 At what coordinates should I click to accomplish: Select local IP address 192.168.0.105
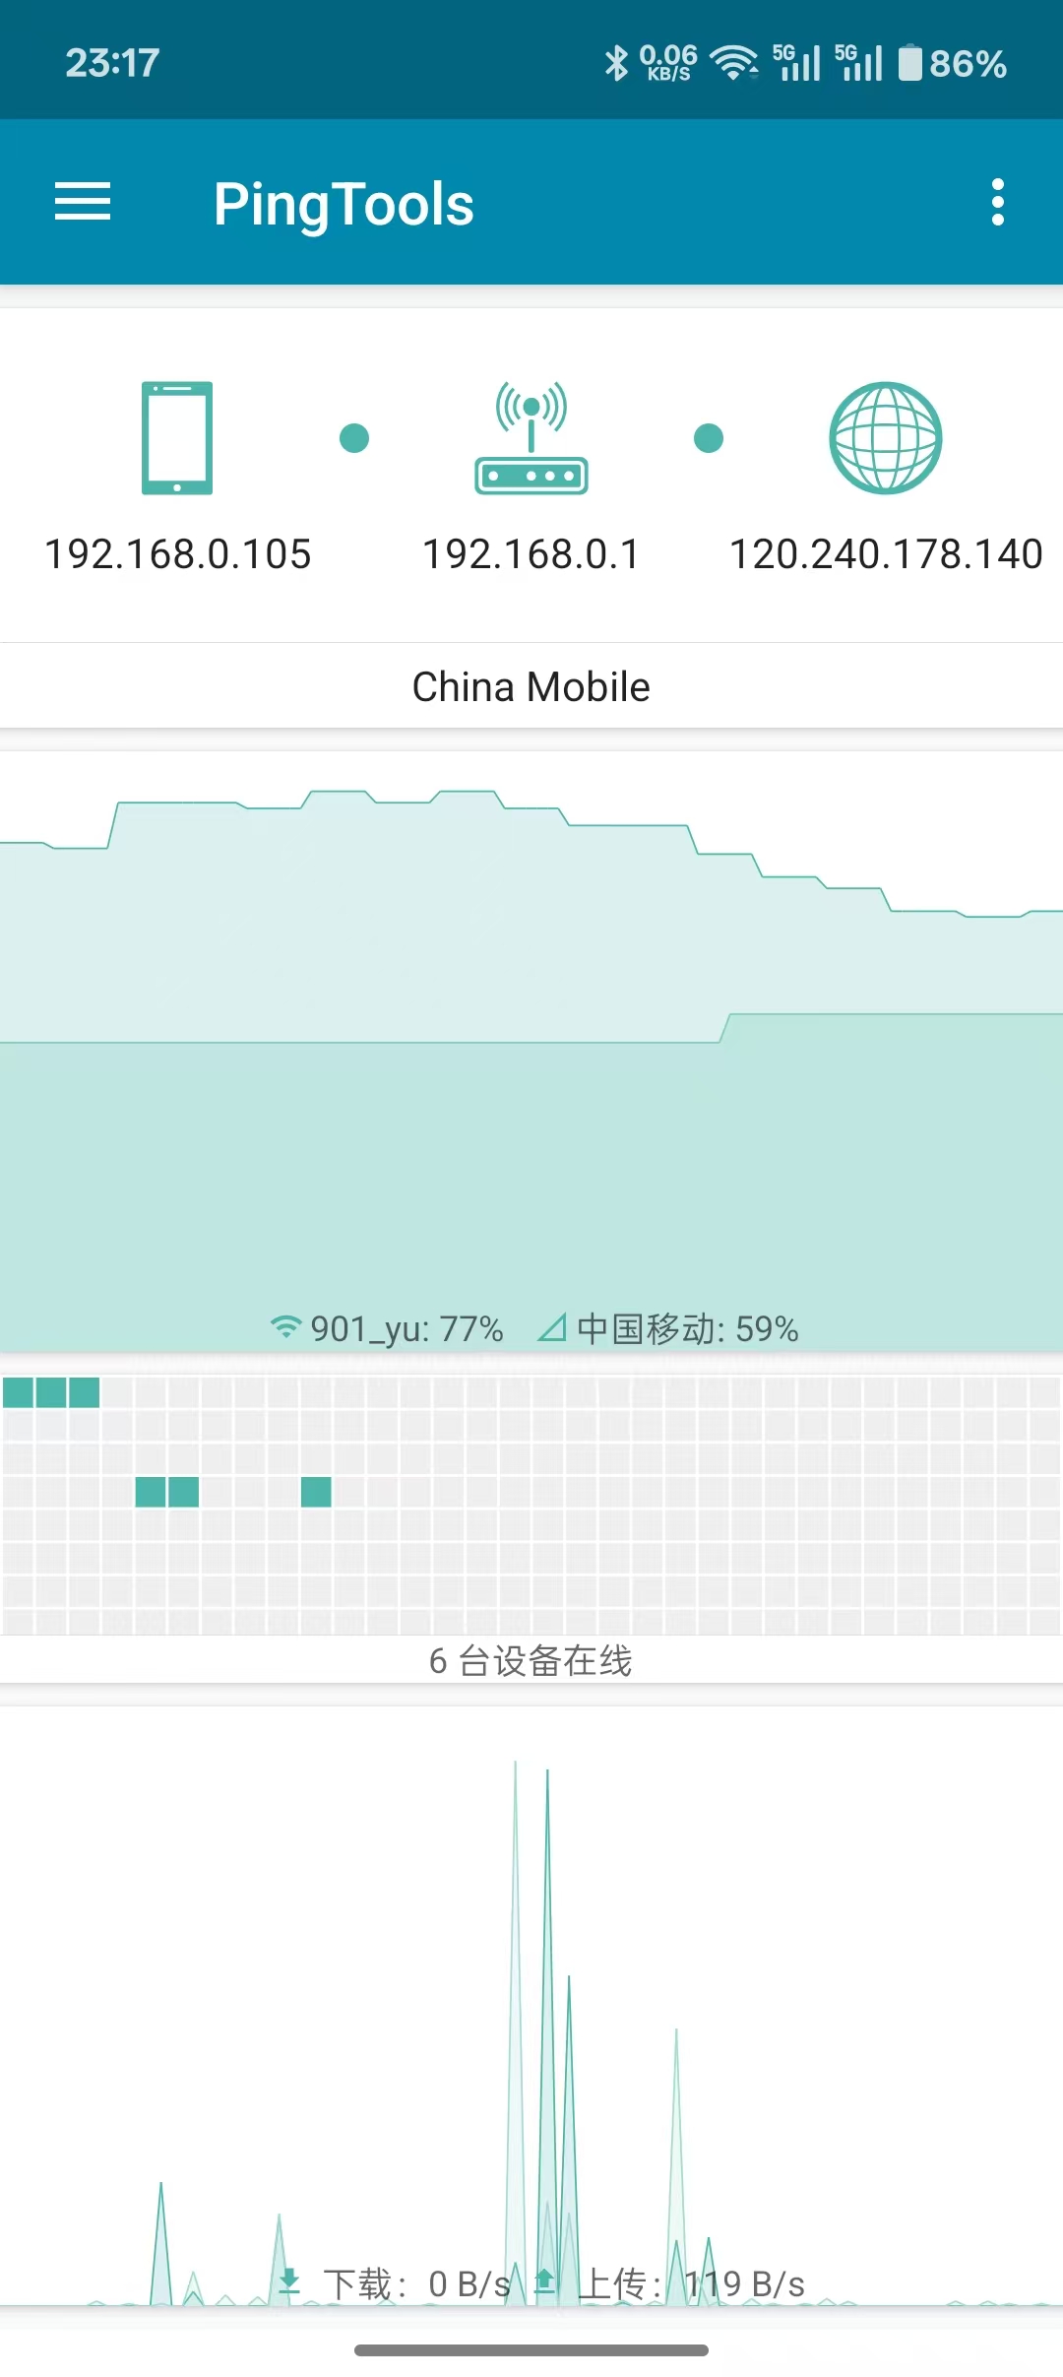pyautogui.click(x=177, y=554)
